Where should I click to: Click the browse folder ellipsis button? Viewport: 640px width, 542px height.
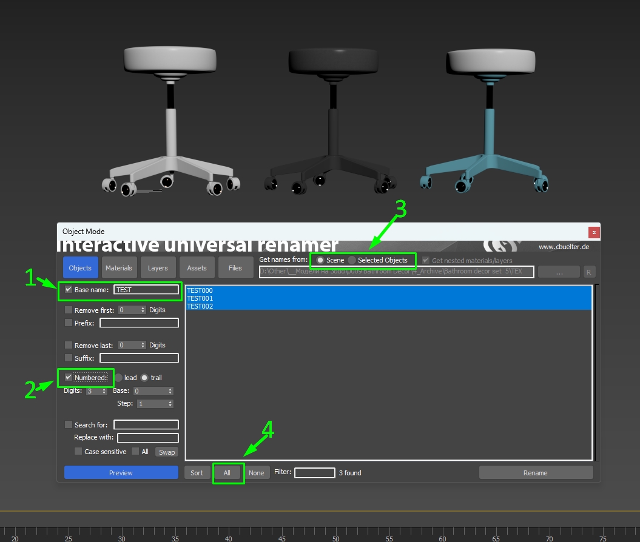559,272
